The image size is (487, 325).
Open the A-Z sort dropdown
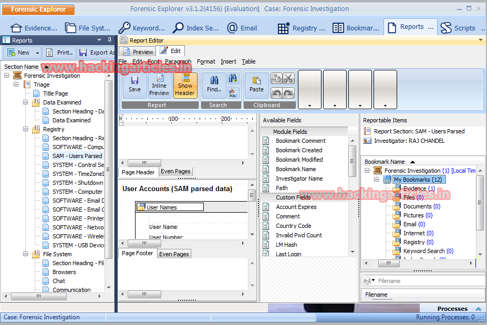(x=369, y=280)
